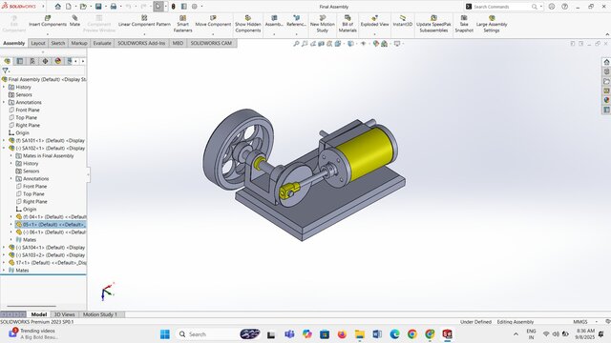Open Edit Appearance color ball in view toolbar

tap(375, 44)
